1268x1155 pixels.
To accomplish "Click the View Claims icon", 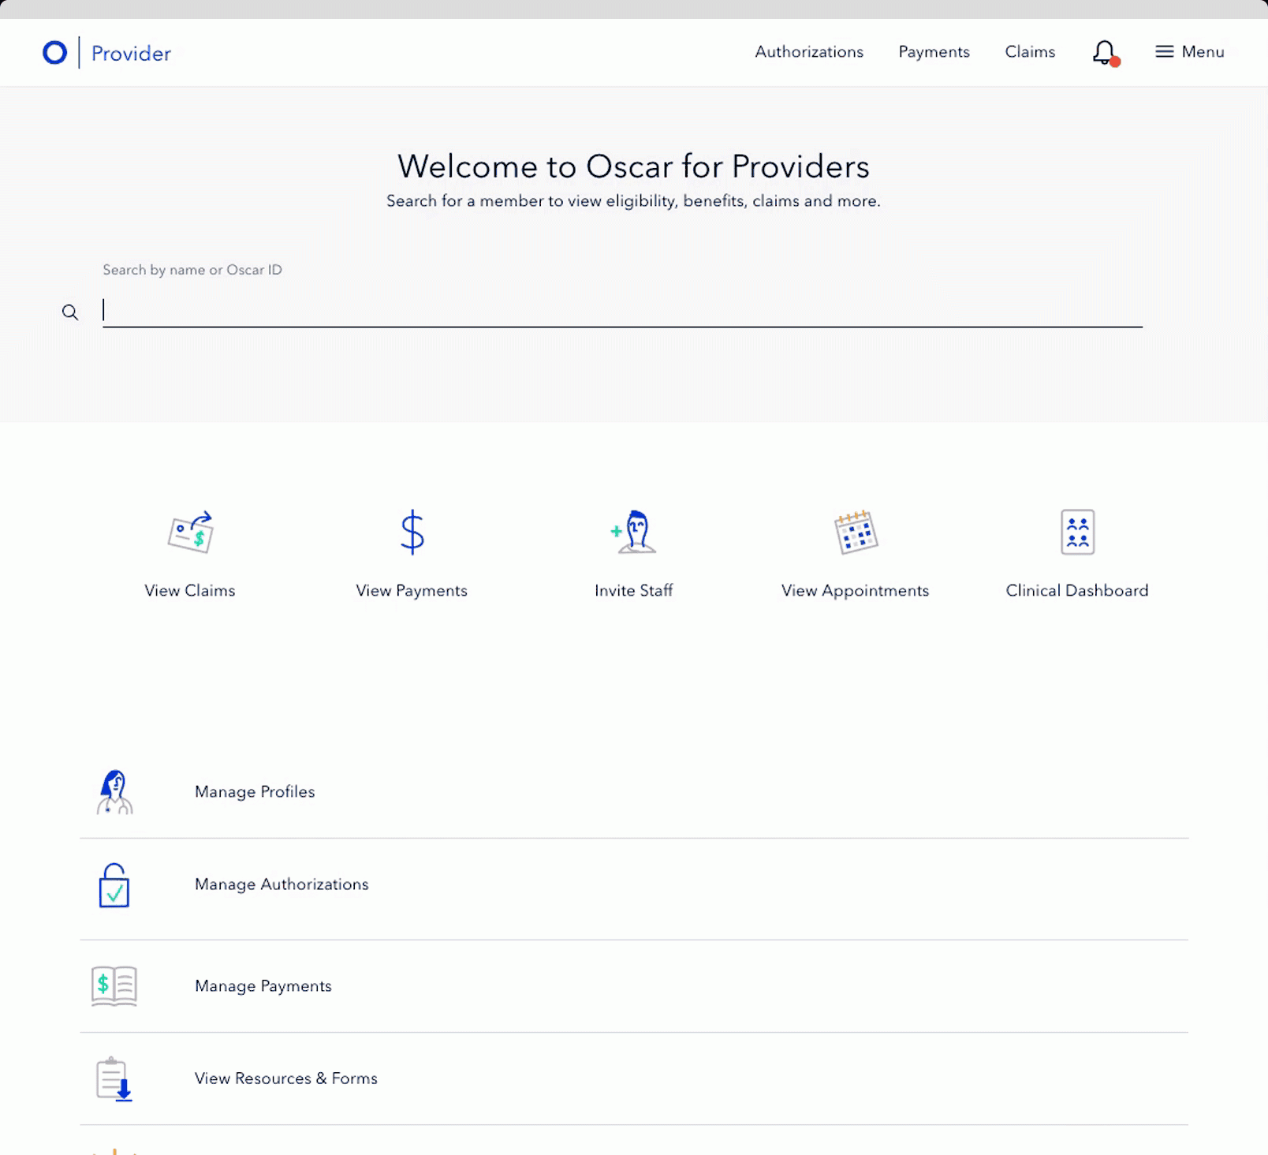I will (x=190, y=533).
